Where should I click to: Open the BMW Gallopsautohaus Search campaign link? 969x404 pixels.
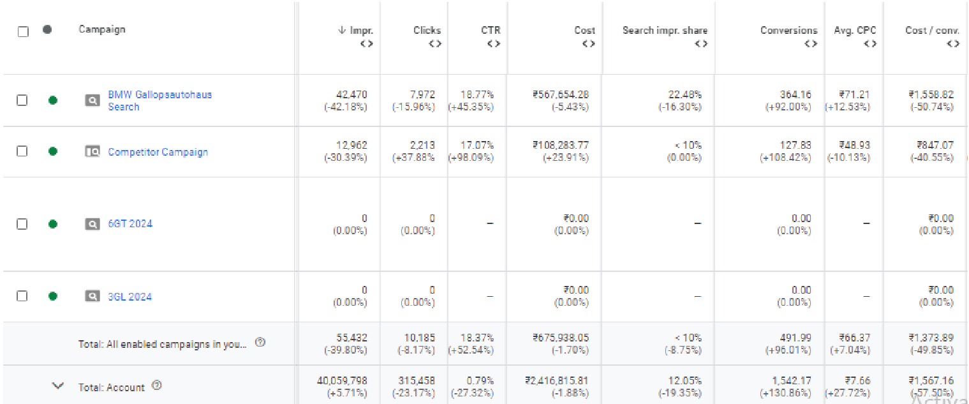(x=159, y=100)
